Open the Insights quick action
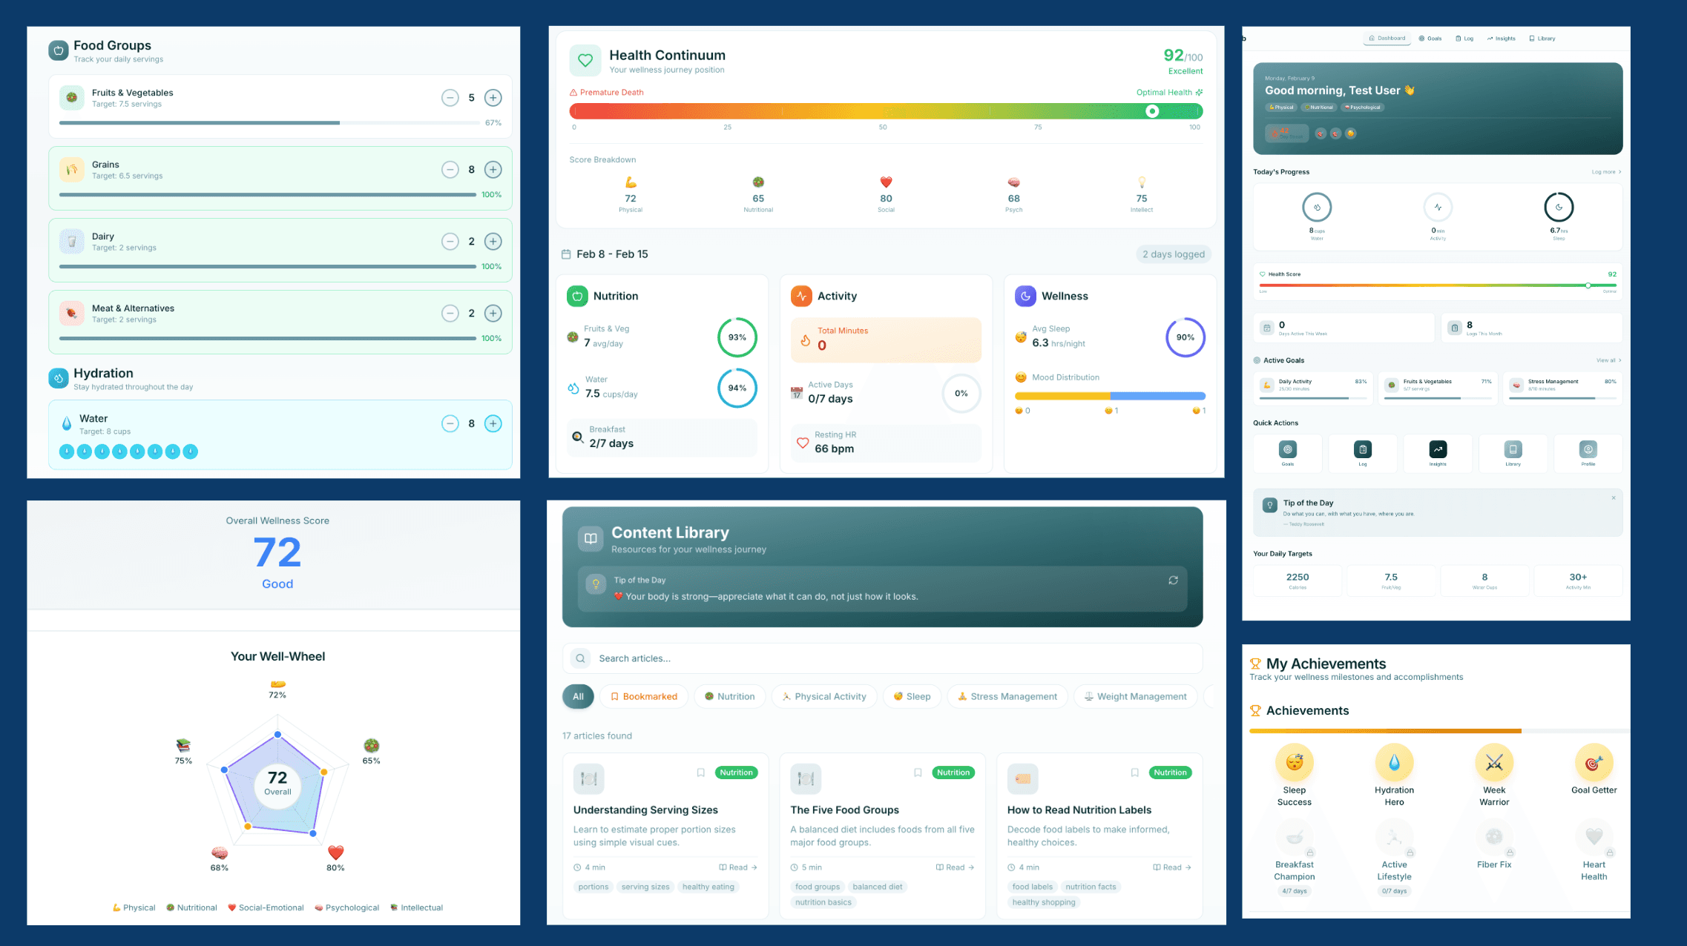The height and width of the screenshot is (946, 1687). coord(1438,453)
